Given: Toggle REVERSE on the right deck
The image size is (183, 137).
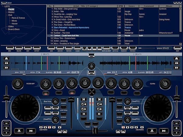Looking at the screenshot, I should [x=119, y=114].
